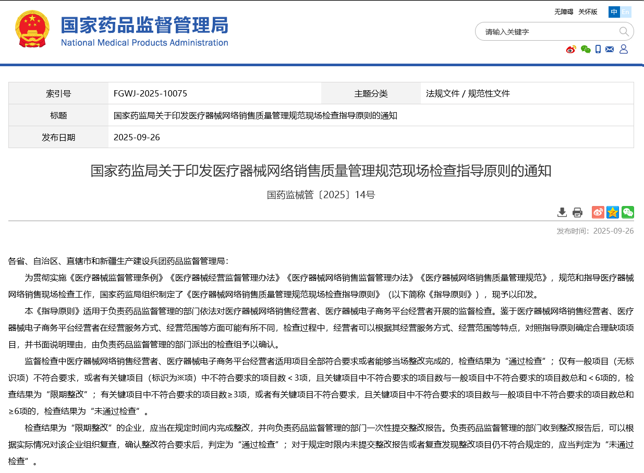Print the article using the printer icon
The width and height of the screenshot is (644, 473).
577,212
